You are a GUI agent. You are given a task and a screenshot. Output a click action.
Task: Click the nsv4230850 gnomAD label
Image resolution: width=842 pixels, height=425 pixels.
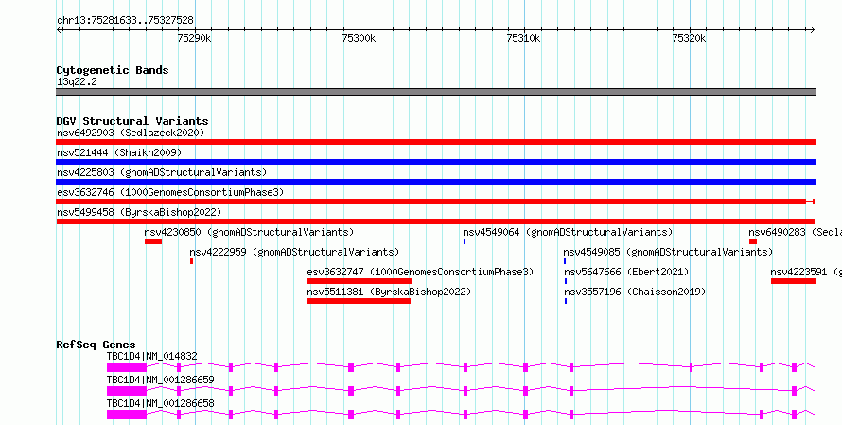pyautogui.click(x=249, y=232)
